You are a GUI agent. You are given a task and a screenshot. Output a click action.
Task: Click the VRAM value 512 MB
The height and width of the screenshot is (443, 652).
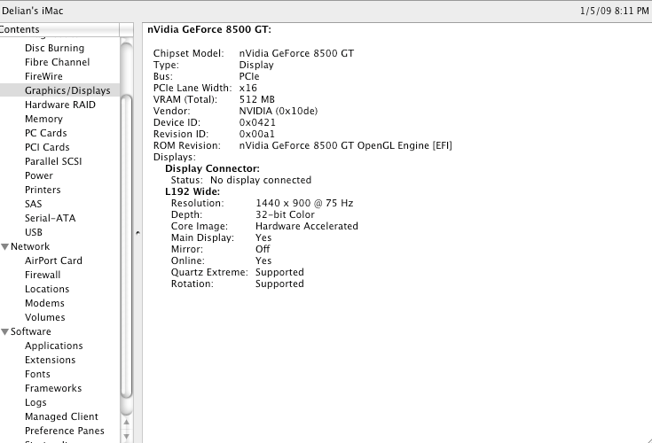pos(256,99)
